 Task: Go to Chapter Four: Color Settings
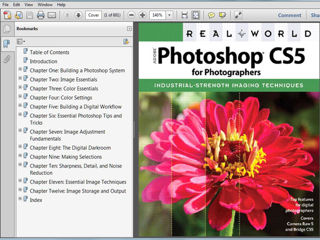(x=61, y=98)
